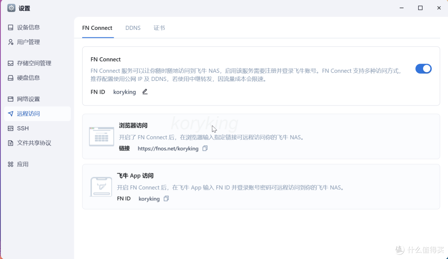Open the 证书 tab
448x259 pixels.
159,28
